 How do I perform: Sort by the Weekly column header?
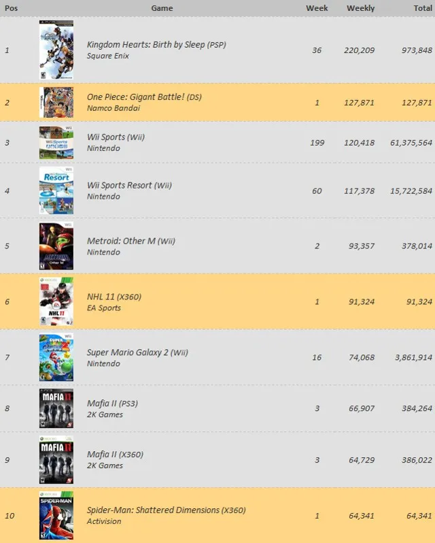[360, 8]
